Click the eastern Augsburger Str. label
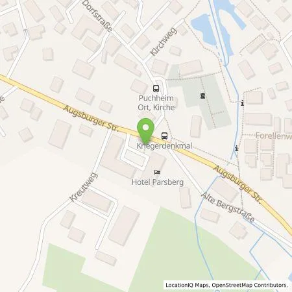This screenshot has width=292, height=292. click(x=238, y=184)
